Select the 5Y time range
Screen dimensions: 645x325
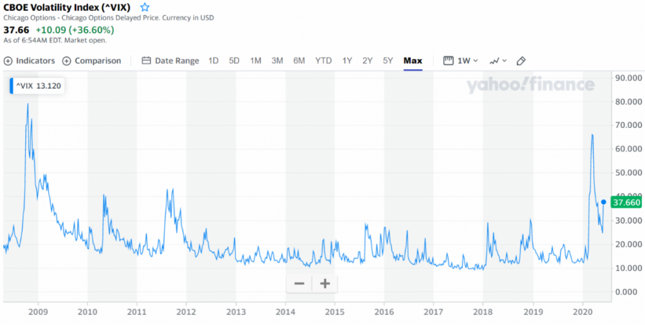388,61
